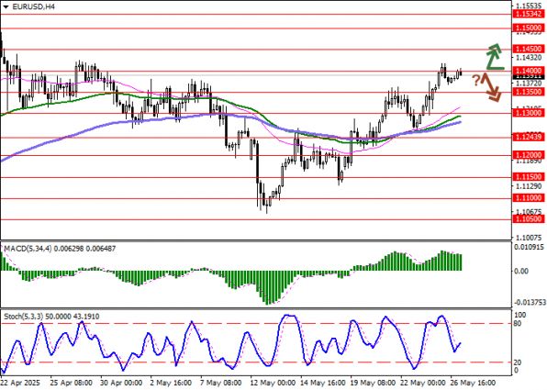Click the 1.15535 price scale value
Screen dimensions: 547x390
click(x=529, y=6)
